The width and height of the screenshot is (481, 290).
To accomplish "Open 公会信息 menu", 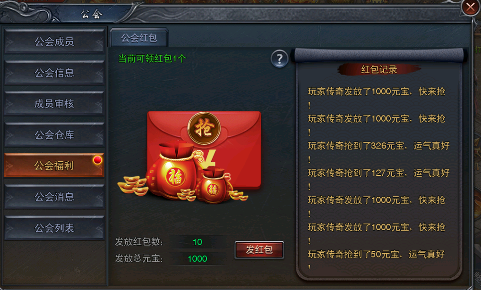I will point(54,73).
